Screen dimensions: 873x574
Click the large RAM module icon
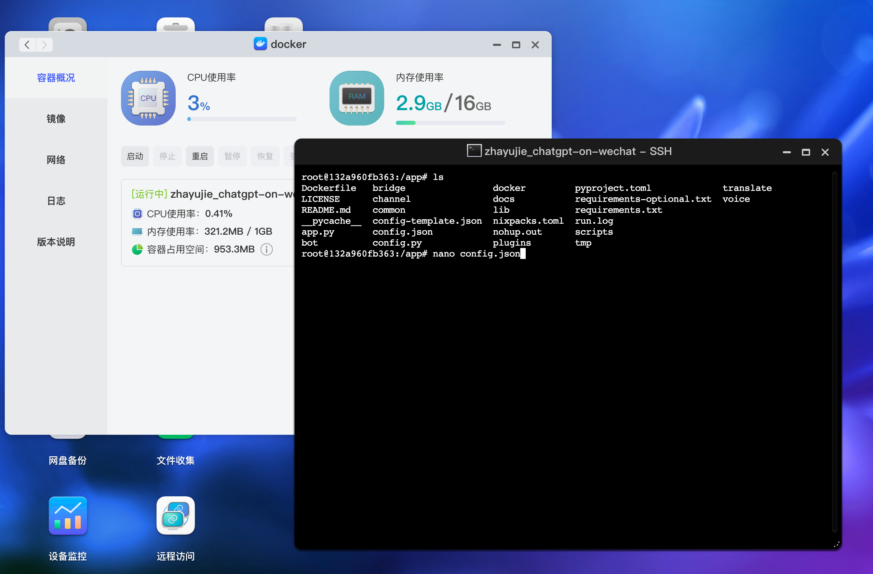tap(357, 98)
